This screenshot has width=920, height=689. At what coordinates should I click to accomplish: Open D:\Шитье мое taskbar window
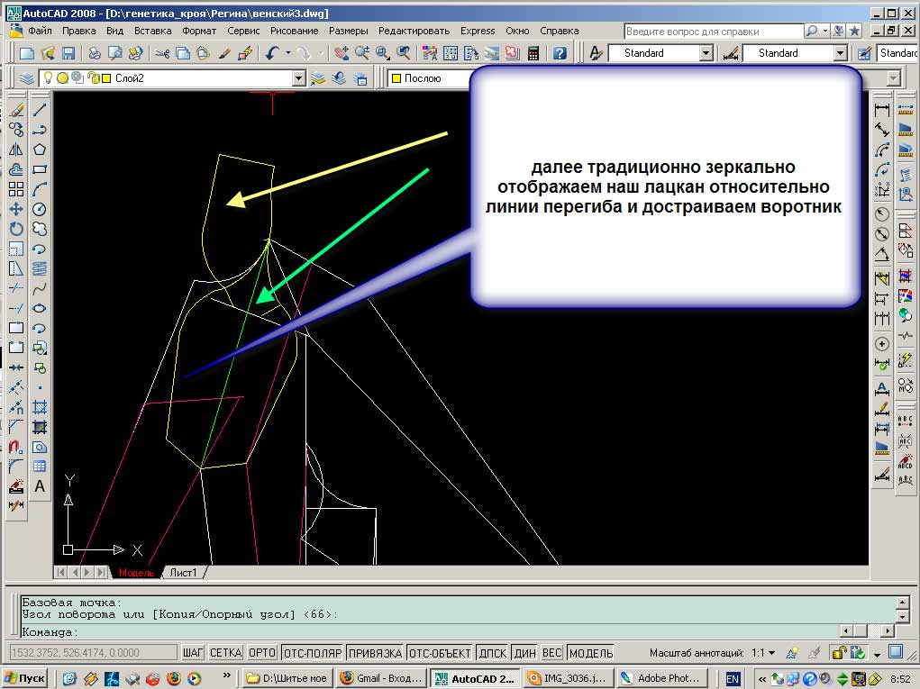coord(287,678)
